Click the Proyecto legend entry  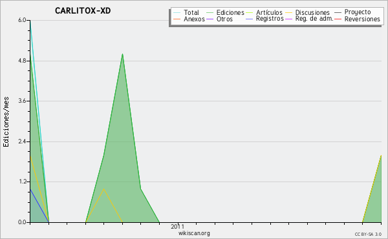(358, 12)
